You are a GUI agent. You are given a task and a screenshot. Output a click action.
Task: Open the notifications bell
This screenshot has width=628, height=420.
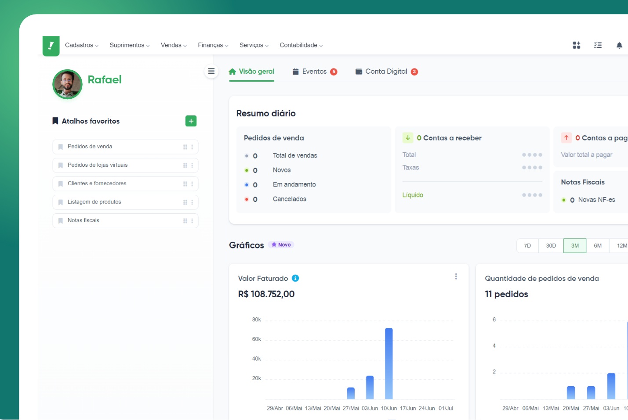(x=619, y=45)
